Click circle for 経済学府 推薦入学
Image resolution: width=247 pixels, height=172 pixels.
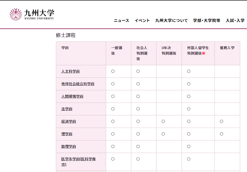222,121
